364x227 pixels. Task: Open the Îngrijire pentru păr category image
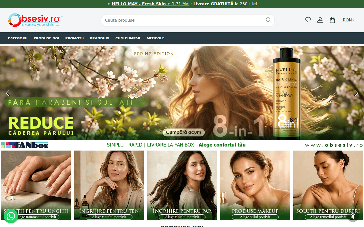182,185
